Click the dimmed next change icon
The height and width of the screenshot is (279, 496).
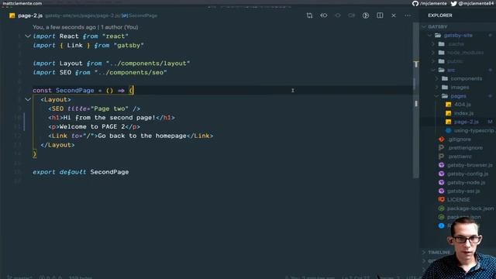click(x=338, y=15)
